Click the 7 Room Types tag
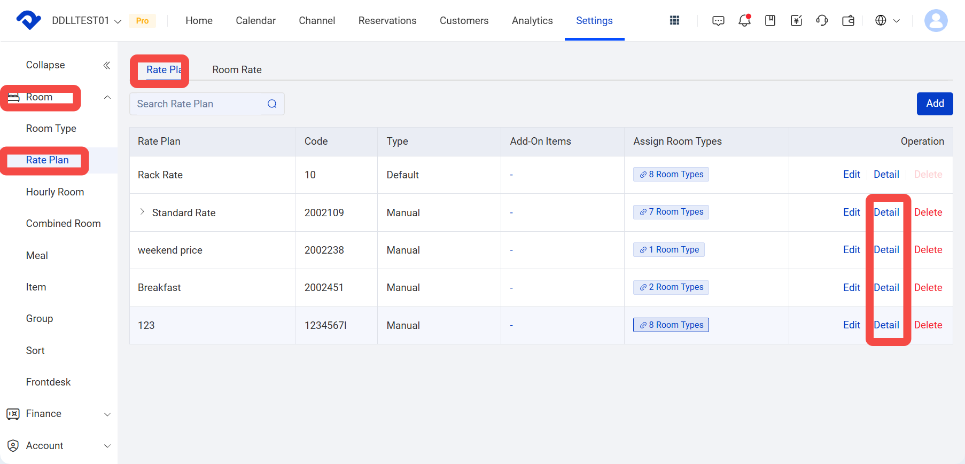The image size is (965, 464). click(671, 212)
